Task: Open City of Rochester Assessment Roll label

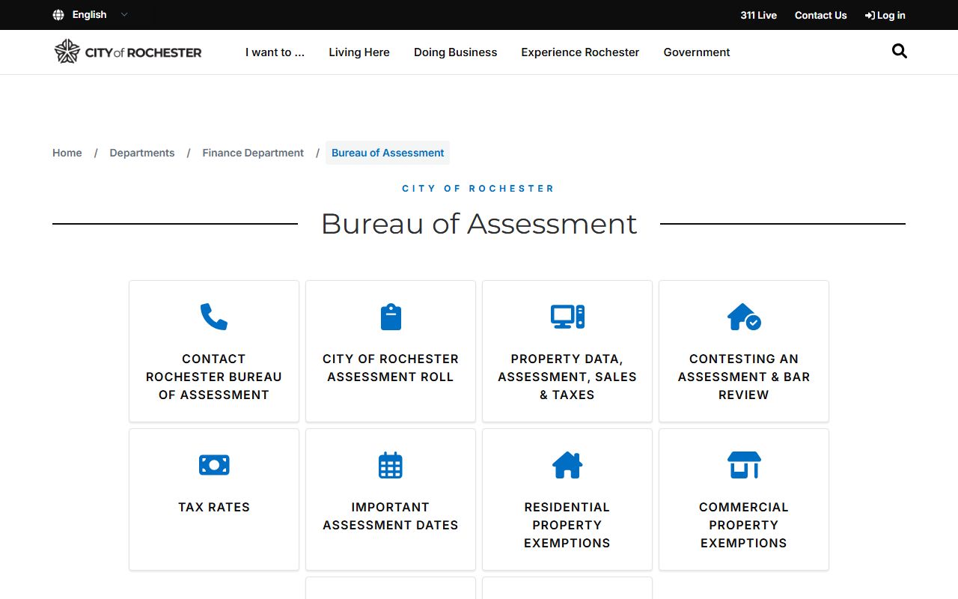Action: pyautogui.click(x=391, y=368)
